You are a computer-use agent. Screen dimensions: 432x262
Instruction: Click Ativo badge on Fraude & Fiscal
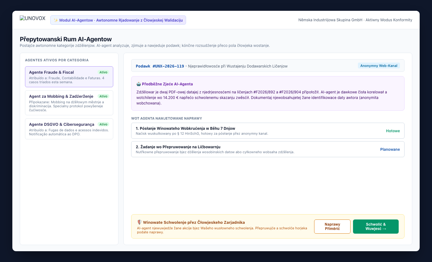(103, 72)
